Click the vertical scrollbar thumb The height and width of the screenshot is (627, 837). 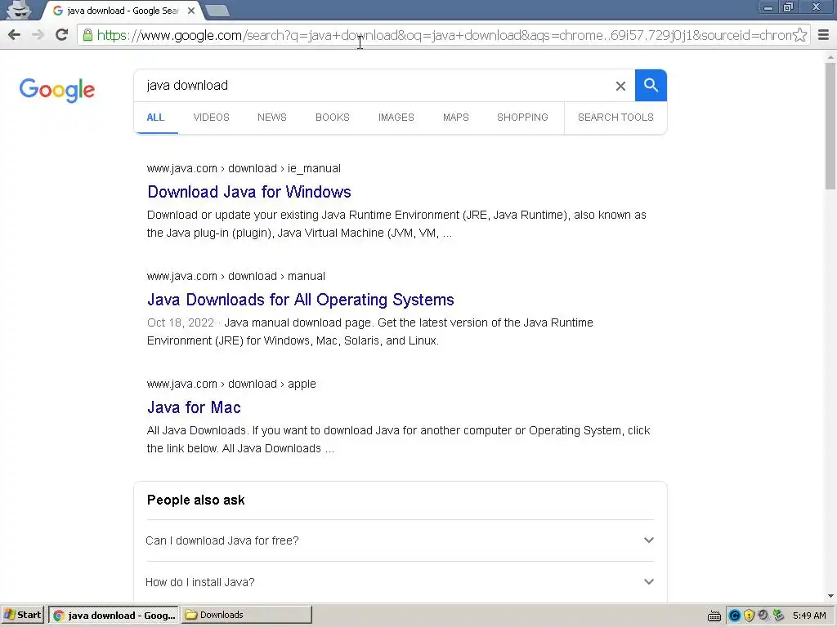point(830,125)
